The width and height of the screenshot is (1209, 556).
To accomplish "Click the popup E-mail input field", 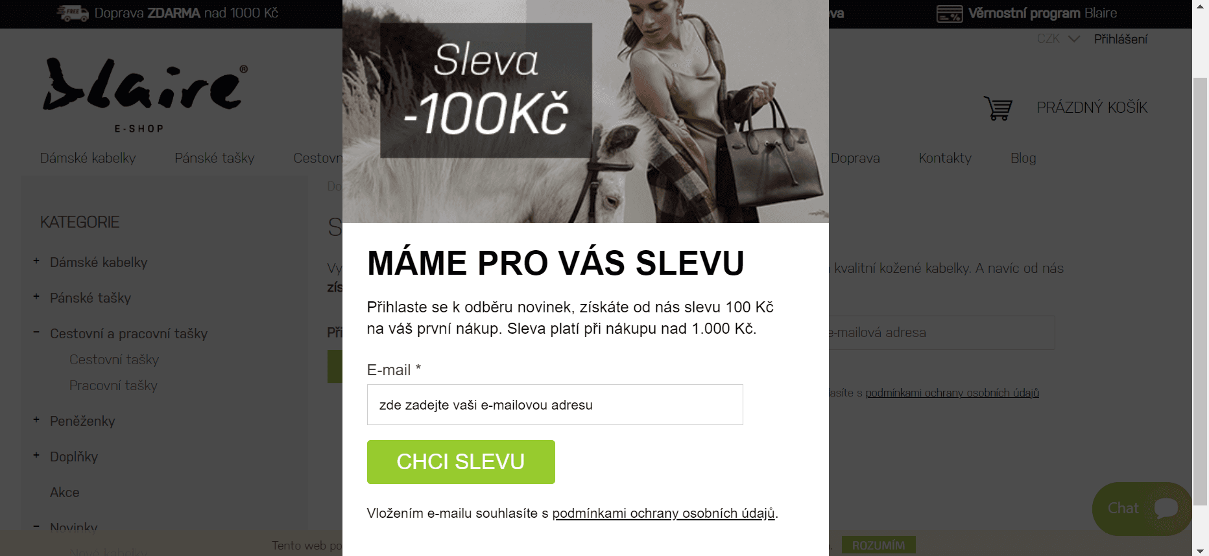I will click(555, 405).
